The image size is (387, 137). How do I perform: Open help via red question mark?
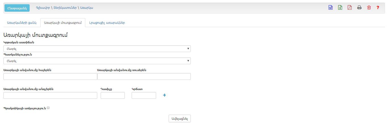378,8
